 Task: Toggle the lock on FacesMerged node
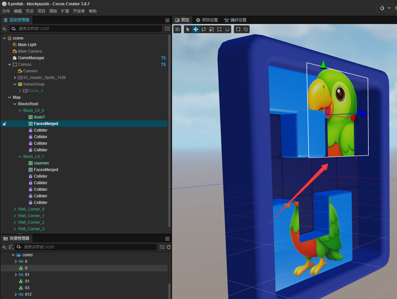4,124
